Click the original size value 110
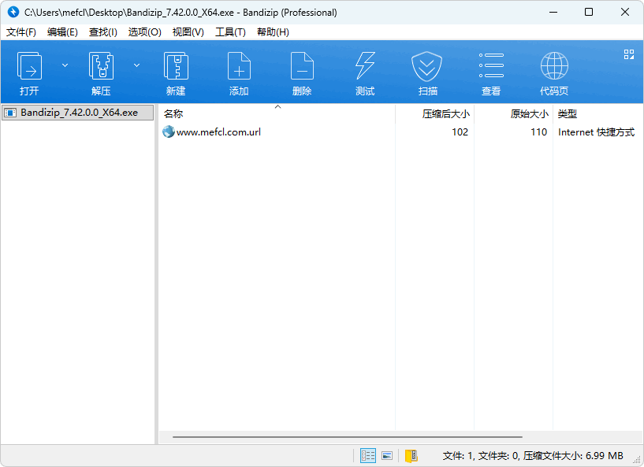This screenshot has height=467, width=644. 539,132
